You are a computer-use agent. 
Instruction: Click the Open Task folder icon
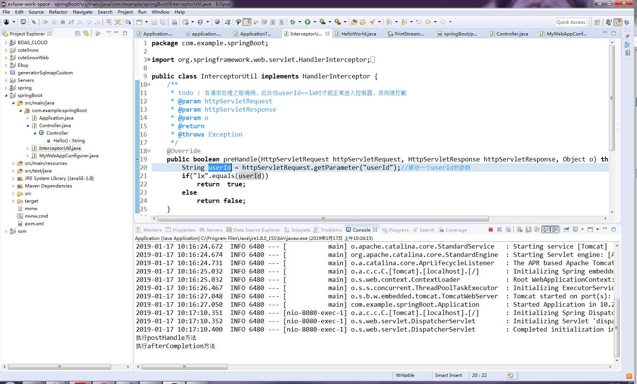[x=363, y=22]
